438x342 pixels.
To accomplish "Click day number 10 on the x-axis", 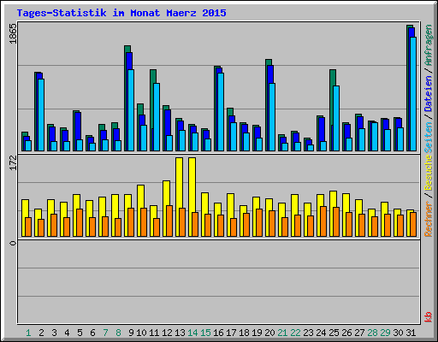I will [141, 333].
